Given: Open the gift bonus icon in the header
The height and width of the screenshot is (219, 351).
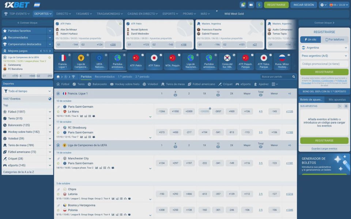Looking at the screenshot, I should click(x=243, y=5).
